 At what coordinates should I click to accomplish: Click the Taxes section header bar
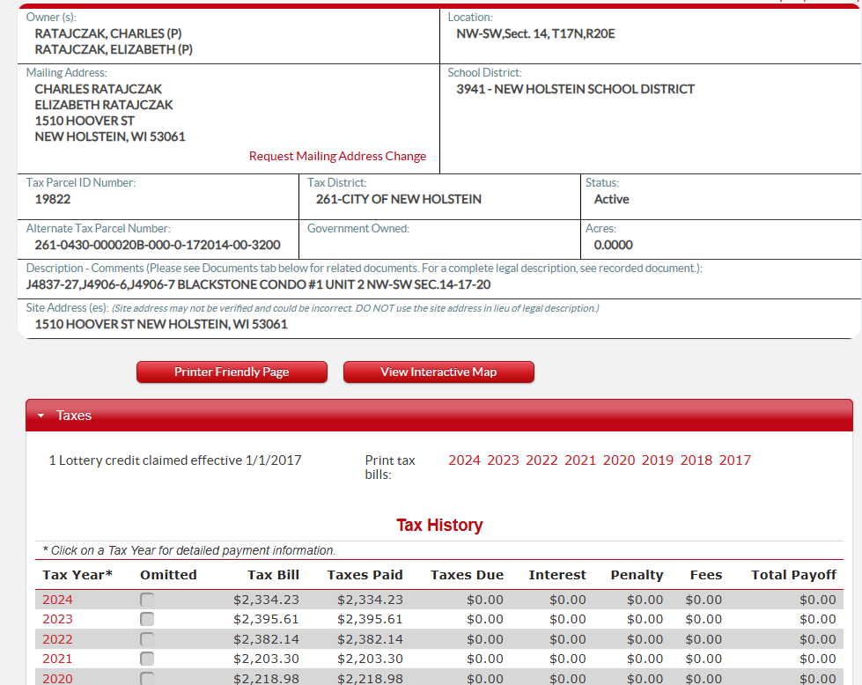click(x=440, y=416)
